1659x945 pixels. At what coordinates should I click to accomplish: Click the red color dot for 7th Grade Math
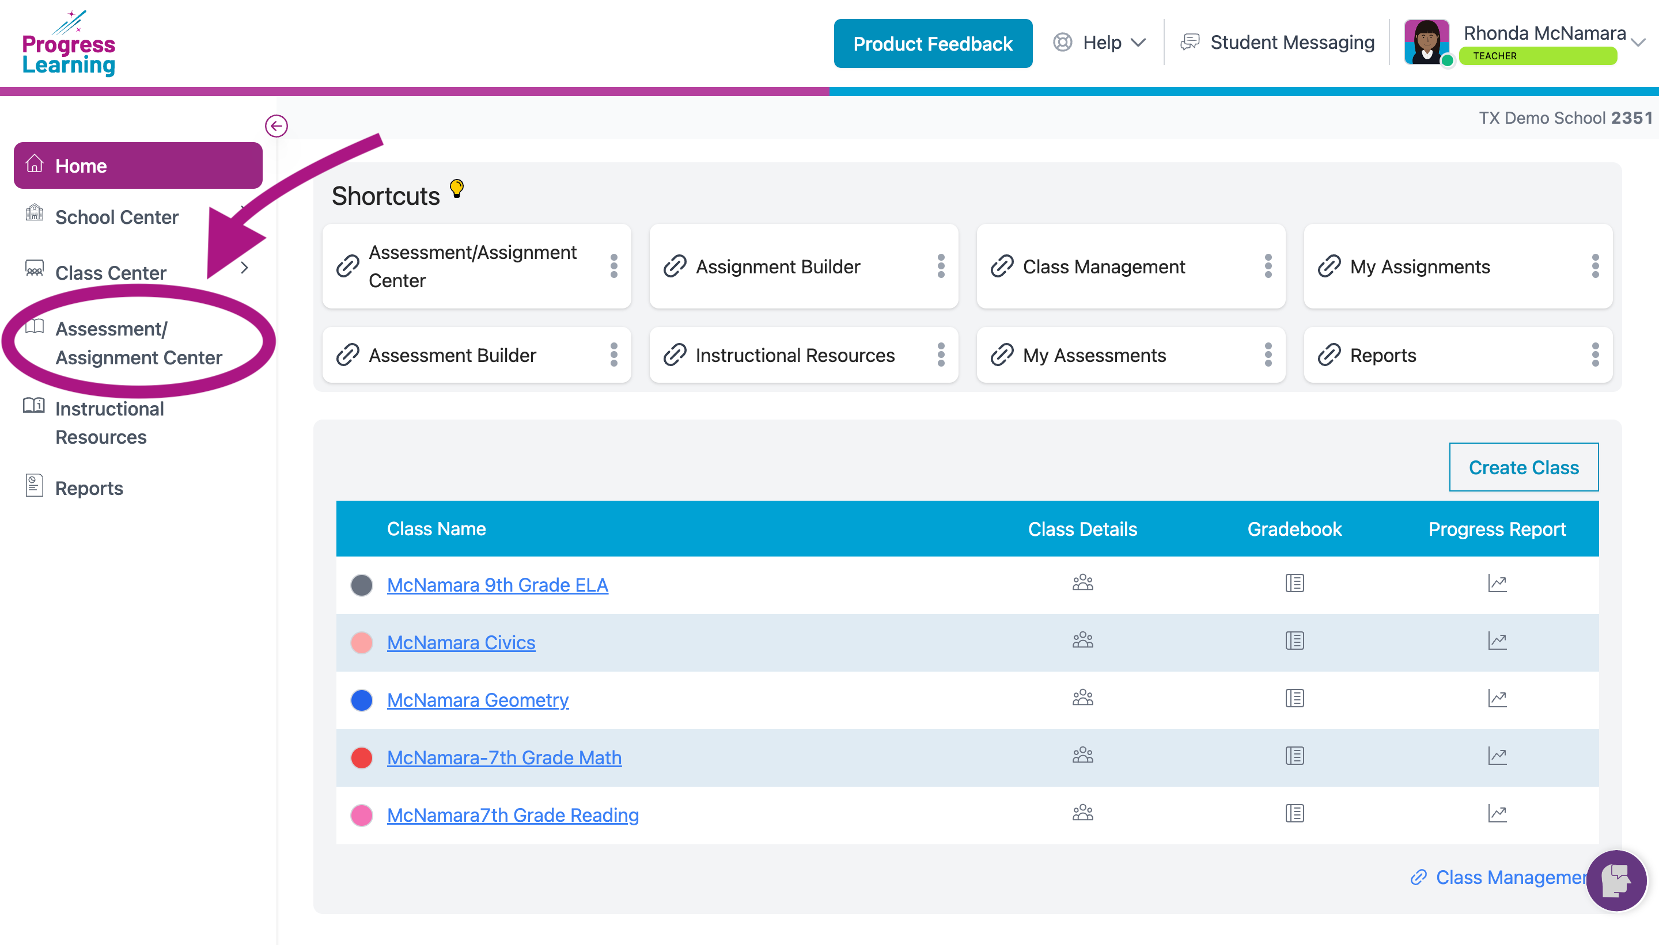point(362,757)
